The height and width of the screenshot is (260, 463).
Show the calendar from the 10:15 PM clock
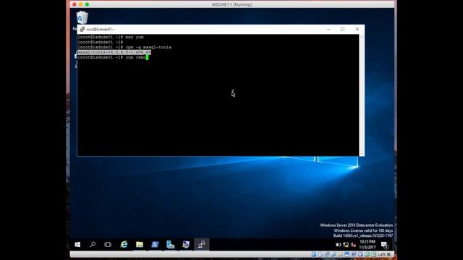(368, 244)
